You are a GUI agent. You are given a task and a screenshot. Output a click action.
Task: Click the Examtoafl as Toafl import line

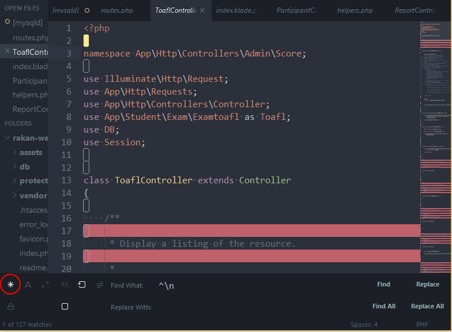tap(187, 117)
